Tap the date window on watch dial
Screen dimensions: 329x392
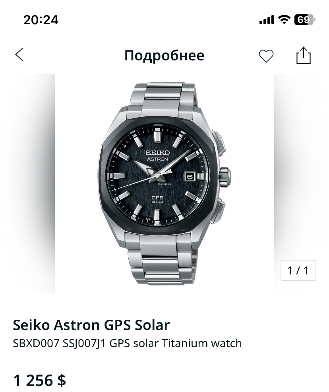pyautogui.click(x=190, y=176)
